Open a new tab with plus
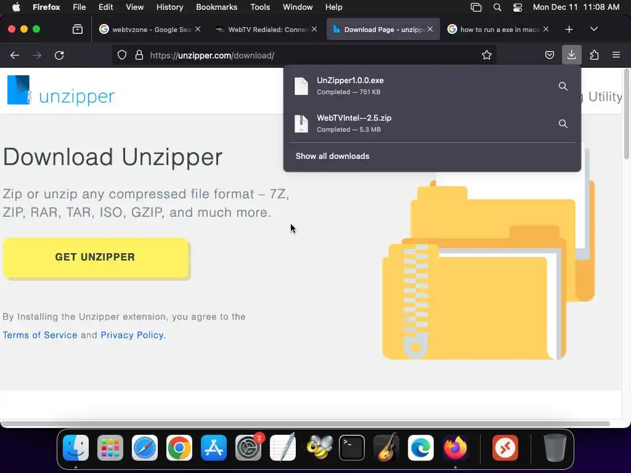The height and width of the screenshot is (473, 631). [569, 30]
